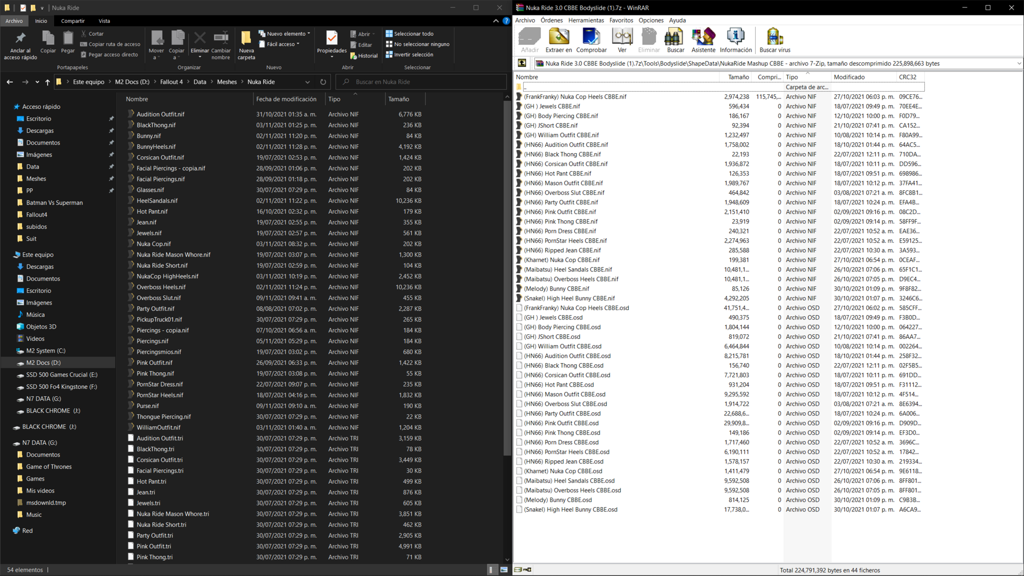Select Red network item in sidebar

coord(27,531)
